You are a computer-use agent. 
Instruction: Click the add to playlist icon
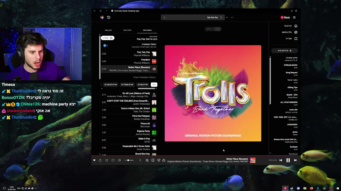147,160
